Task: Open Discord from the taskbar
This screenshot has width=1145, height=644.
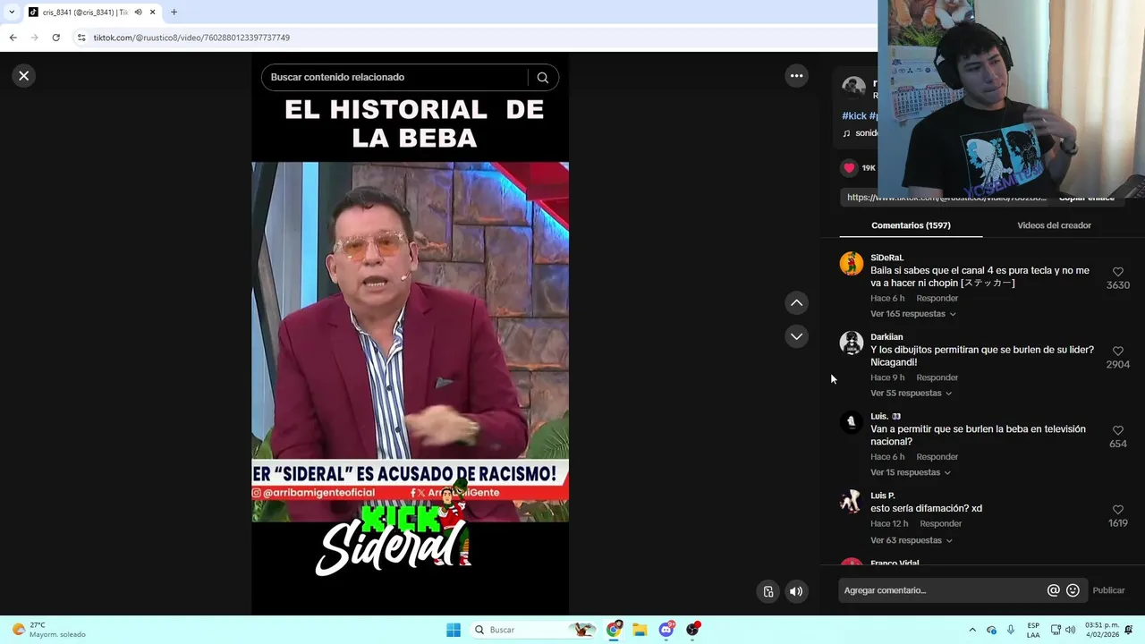Action: (x=666, y=630)
